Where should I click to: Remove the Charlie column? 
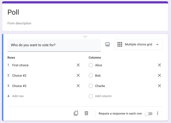coord(159,86)
